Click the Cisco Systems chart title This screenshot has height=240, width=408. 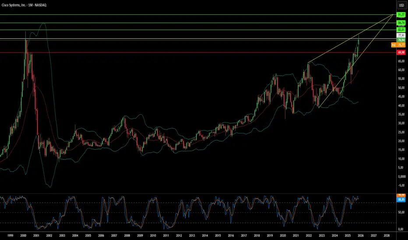tap(24, 5)
